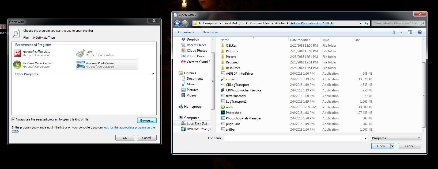This screenshot has width=438, height=169.
Task: Select the convert application icon
Action: 222,79
